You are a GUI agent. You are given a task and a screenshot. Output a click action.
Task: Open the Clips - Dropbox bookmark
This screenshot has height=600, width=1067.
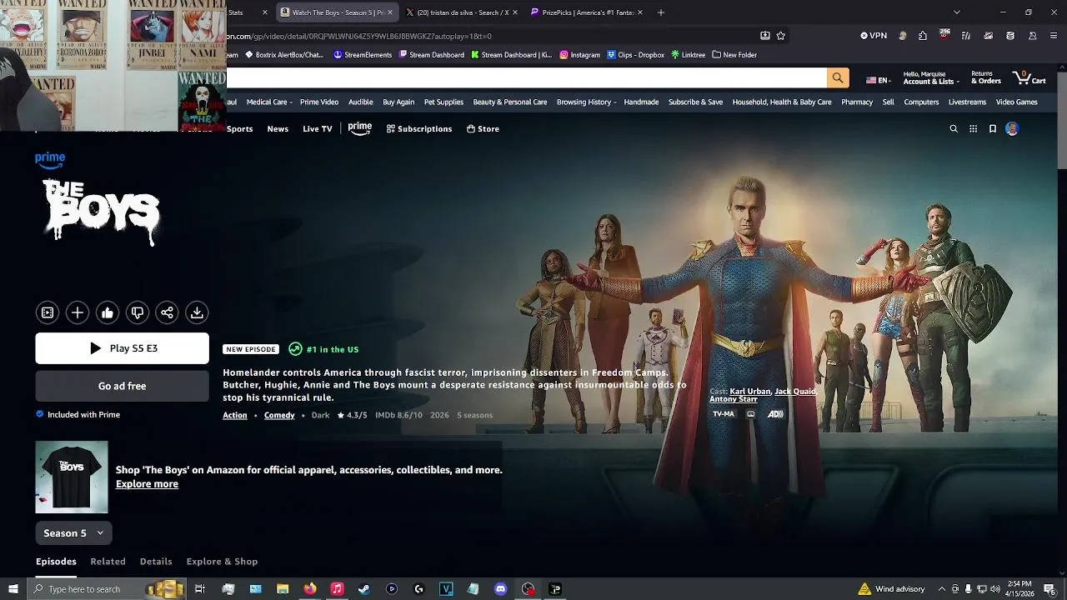click(x=636, y=55)
